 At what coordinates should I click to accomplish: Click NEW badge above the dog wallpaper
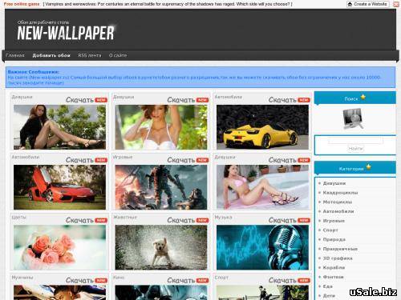pos(202,221)
